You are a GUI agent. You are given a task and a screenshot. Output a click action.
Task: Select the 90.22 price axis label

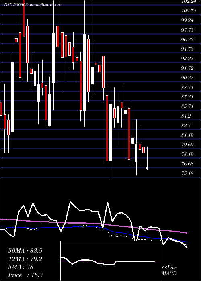tap(187, 77)
